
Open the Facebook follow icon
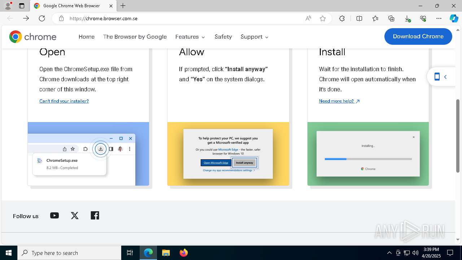pyautogui.click(x=95, y=216)
